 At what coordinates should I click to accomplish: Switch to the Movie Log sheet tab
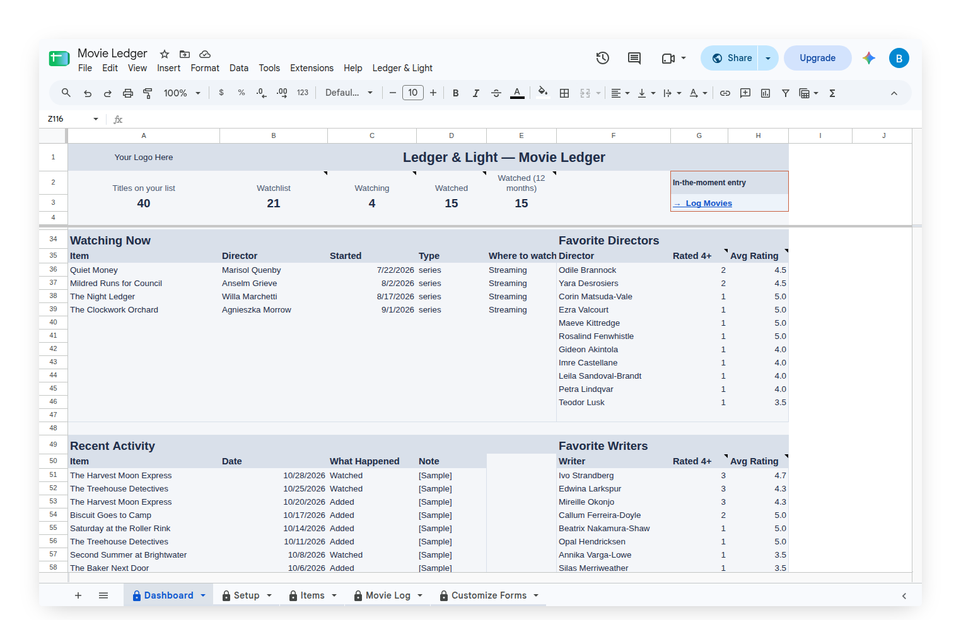coord(388,595)
